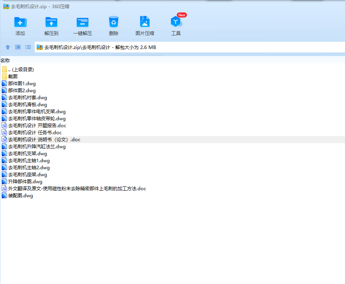Image resolution: width=345 pixels, height=284 pixels.
Task: Select file 去毛刺机支架.dwg
Action: (28, 154)
